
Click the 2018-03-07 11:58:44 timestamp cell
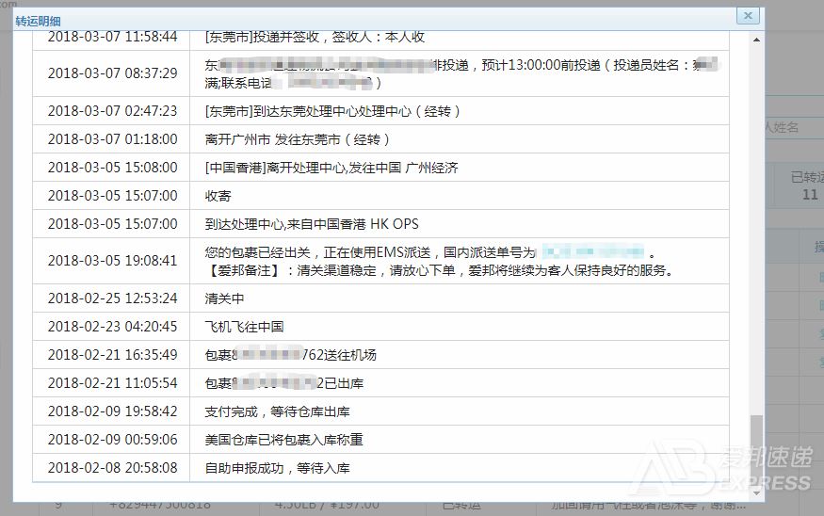(x=112, y=37)
